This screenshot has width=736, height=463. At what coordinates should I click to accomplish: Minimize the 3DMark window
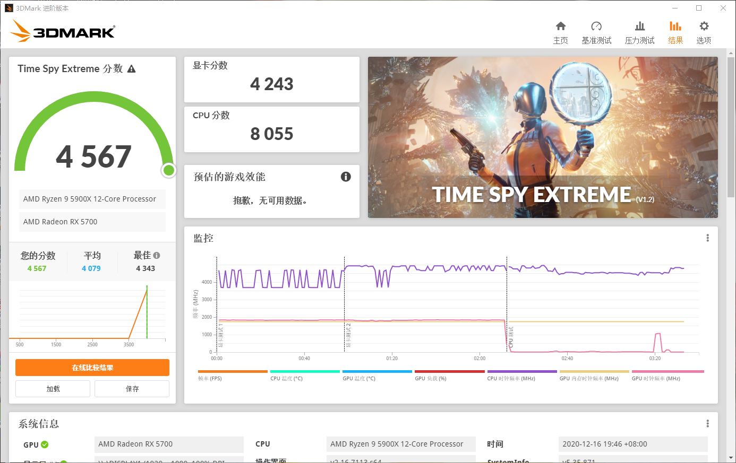(675, 8)
